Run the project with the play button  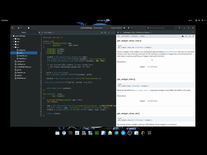129,28
